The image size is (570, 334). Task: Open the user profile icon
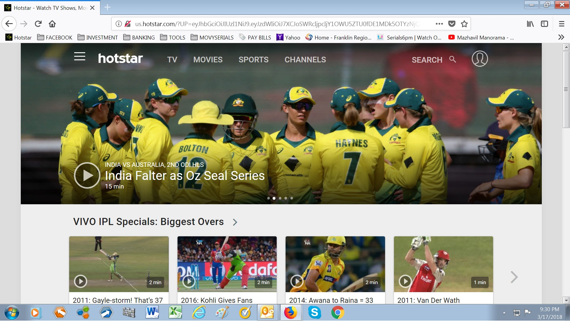click(480, 58)
